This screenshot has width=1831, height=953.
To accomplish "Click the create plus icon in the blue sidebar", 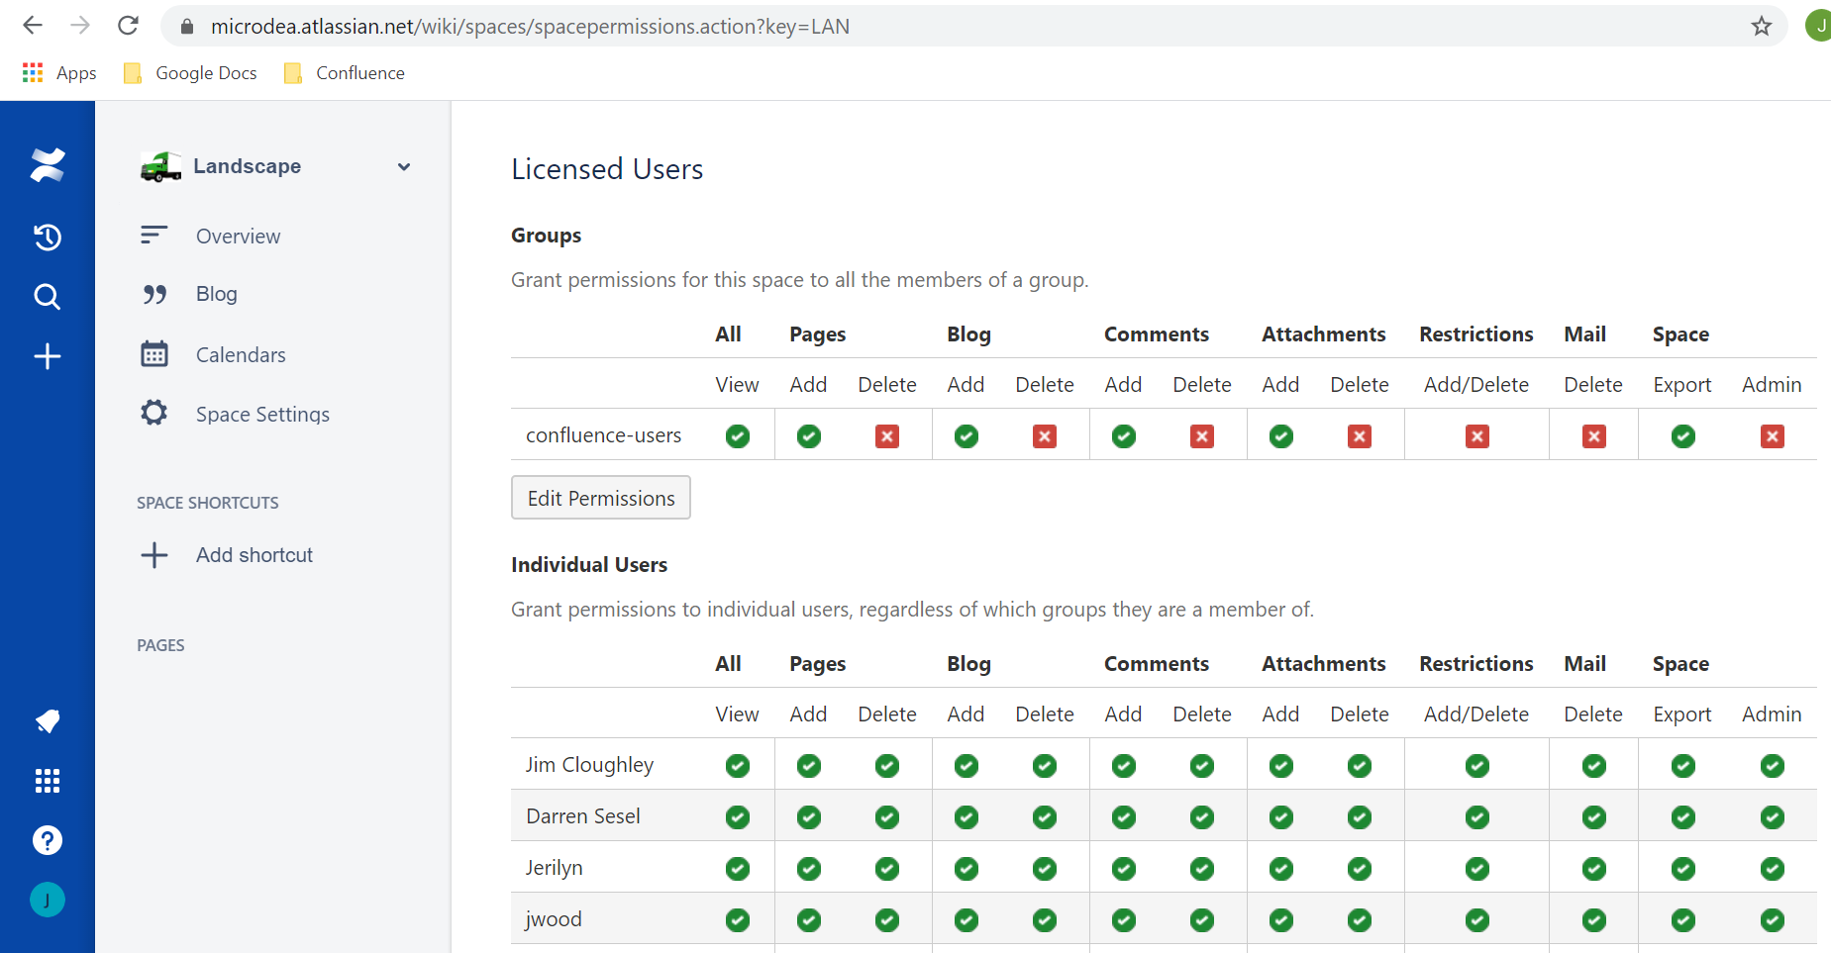I will click(48, 356).
